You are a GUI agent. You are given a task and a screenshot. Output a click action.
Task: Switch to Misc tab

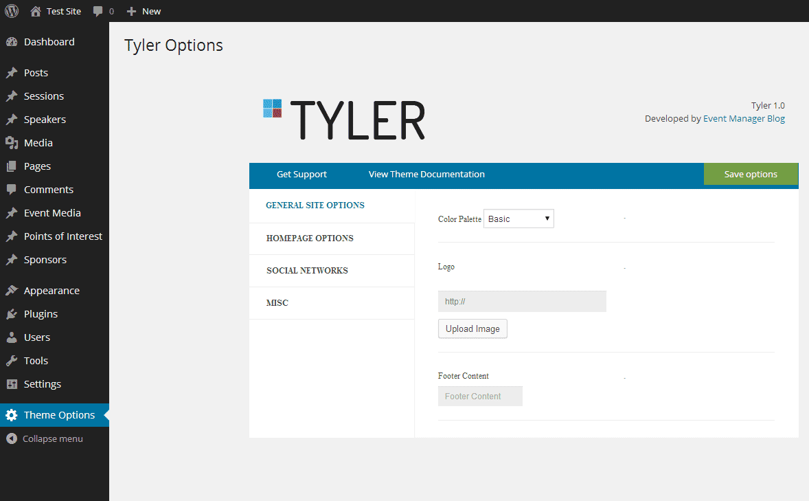[277, 302]
